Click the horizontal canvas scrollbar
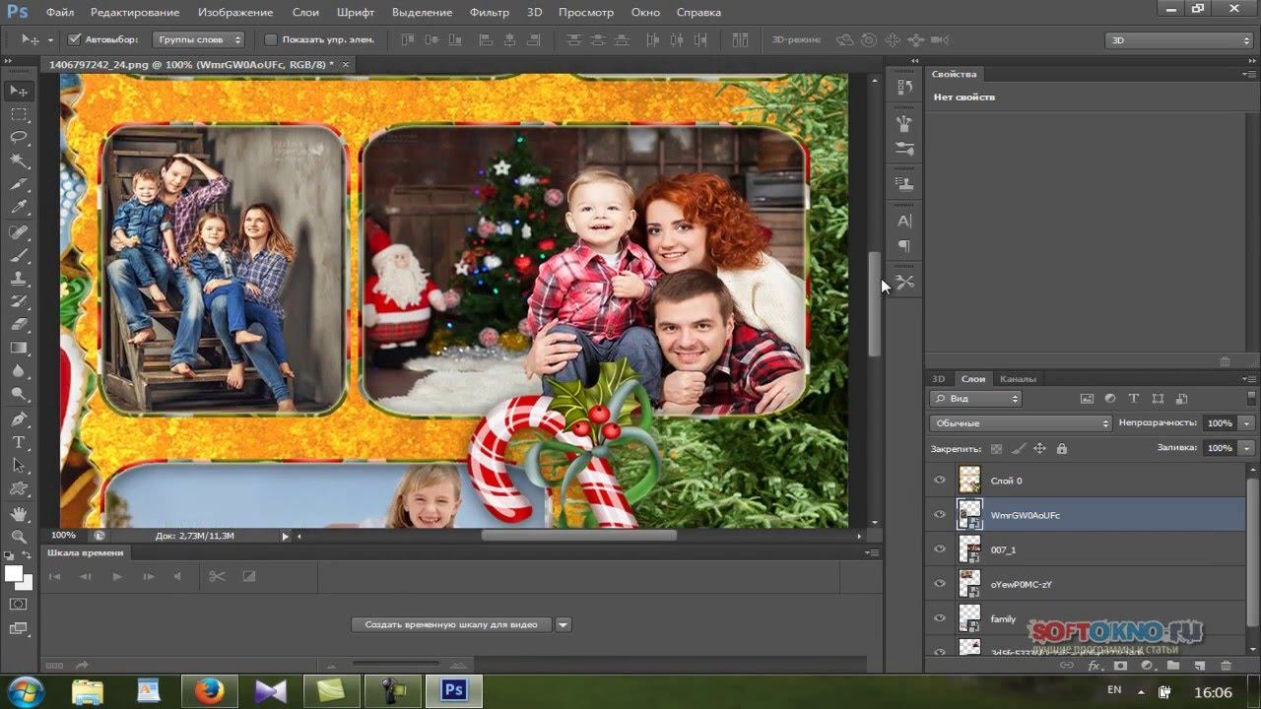Viewport: 1261px width, 709px height. click(x=578, y=536)
